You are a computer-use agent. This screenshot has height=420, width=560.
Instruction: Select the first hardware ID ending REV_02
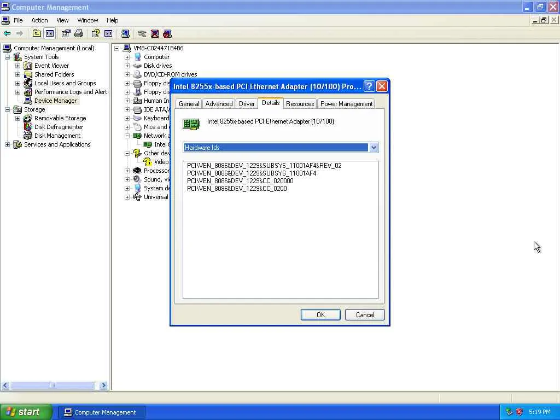(264, 166)
